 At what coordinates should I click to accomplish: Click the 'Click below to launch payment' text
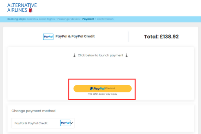point(100,55)
